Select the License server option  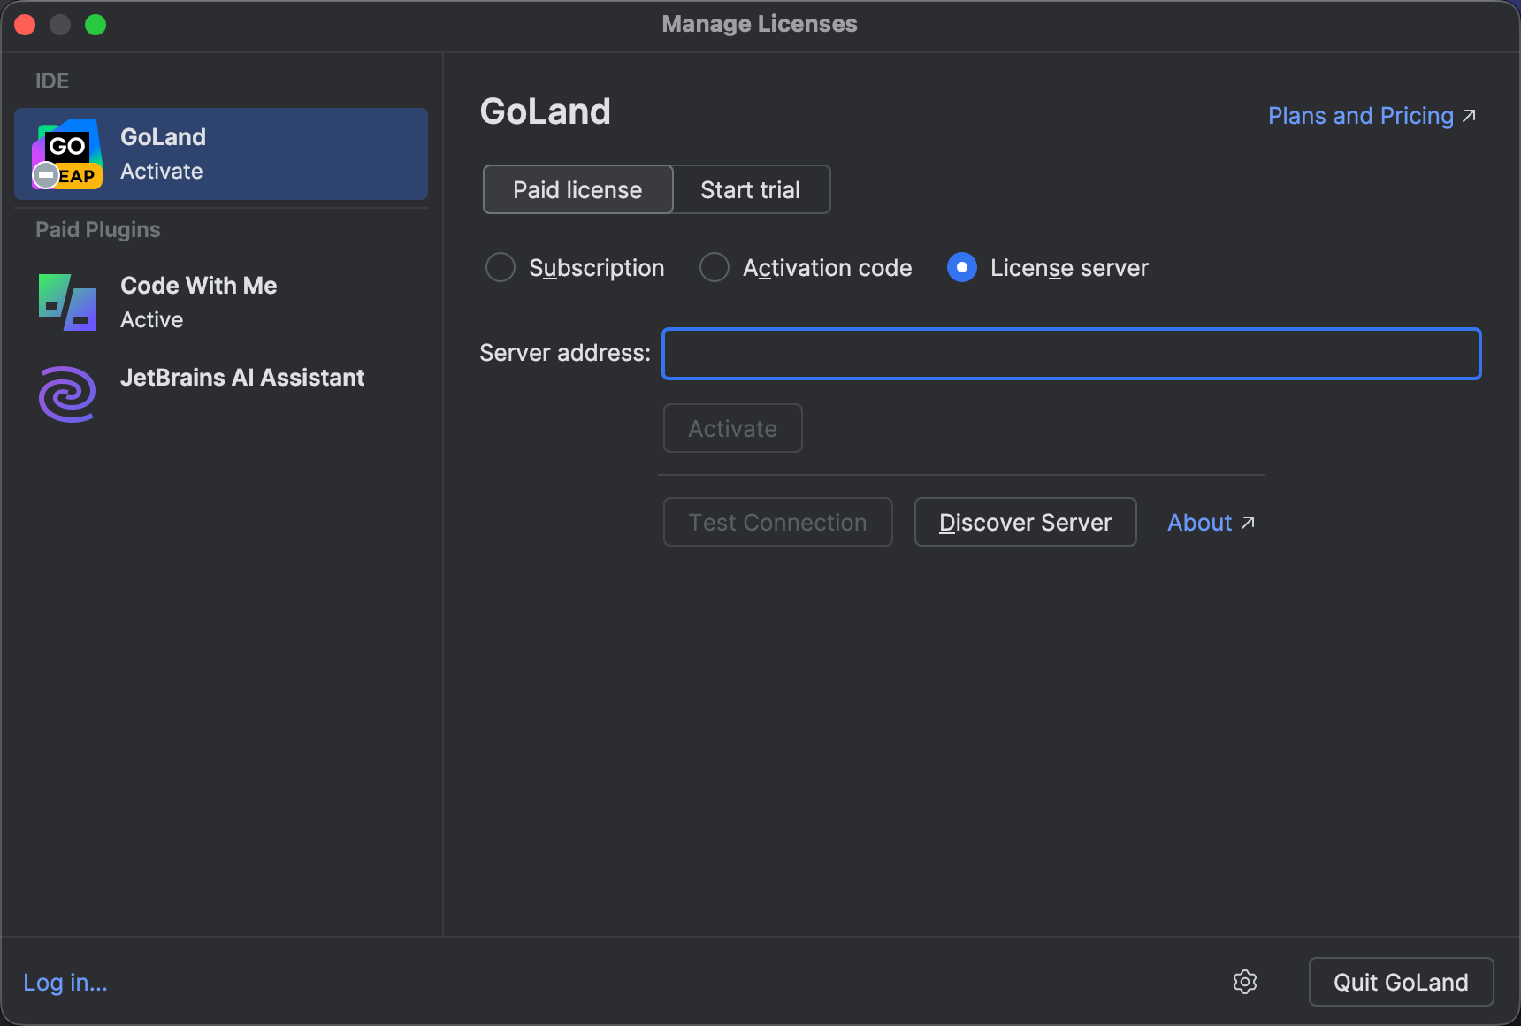pyautogui.click(x=961, y=267)
